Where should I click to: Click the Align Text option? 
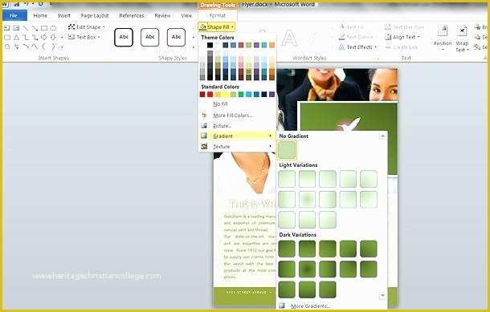402,37
